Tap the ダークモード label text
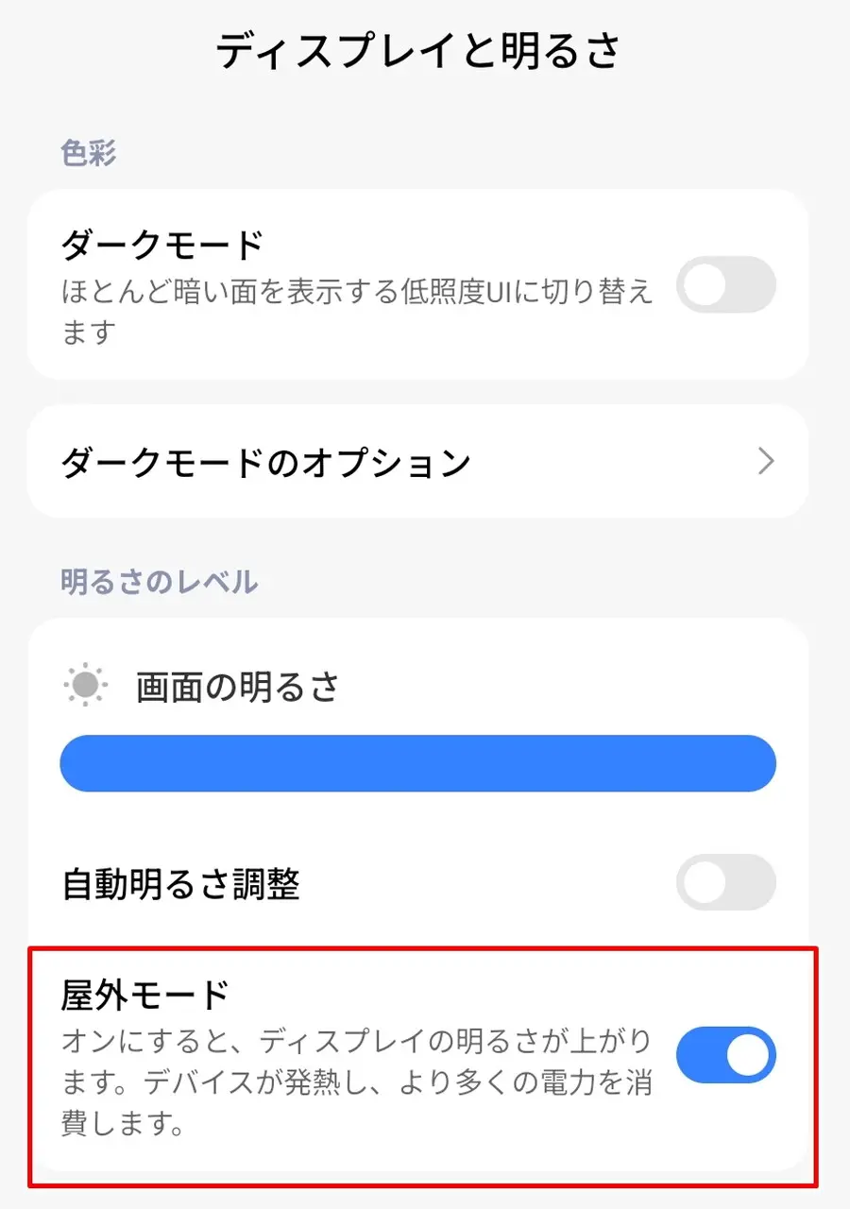The height and width of the screenshot is (1209, 850). [161, 246]
